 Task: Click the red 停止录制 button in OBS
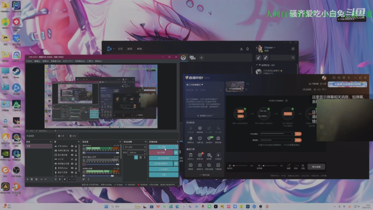pyautogui.click(x=161, y=153)
